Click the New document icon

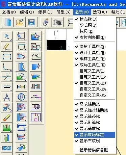pos(8,22)
